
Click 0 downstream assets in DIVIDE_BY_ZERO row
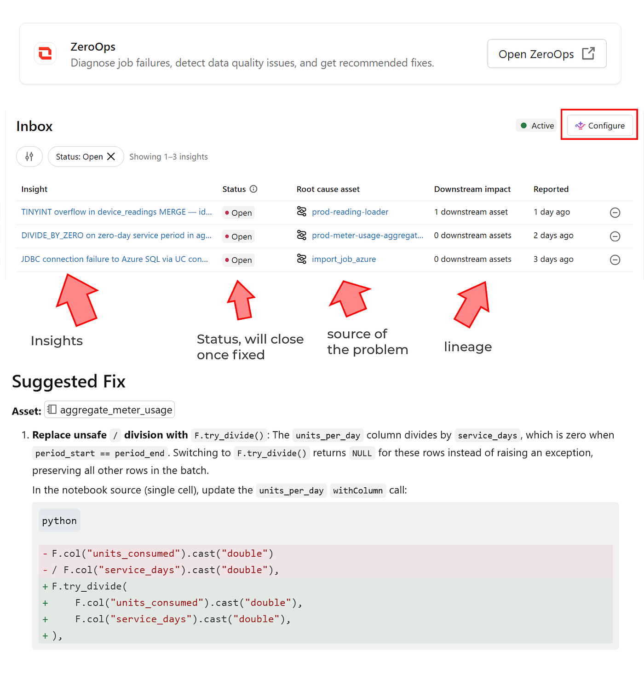472,236
